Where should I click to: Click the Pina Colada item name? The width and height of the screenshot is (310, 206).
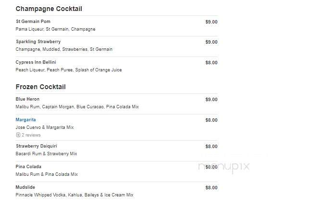(28, 167)
